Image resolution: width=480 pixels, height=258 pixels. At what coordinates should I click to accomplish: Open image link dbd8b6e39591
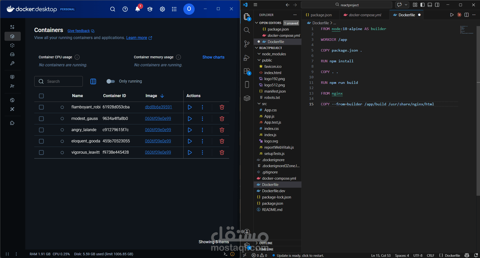pyautogui.click(x=158, y=107)
